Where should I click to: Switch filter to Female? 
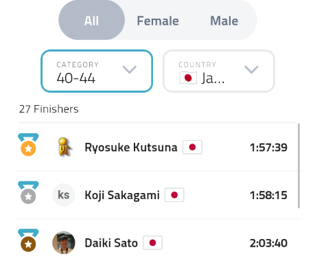coord(158,21)
